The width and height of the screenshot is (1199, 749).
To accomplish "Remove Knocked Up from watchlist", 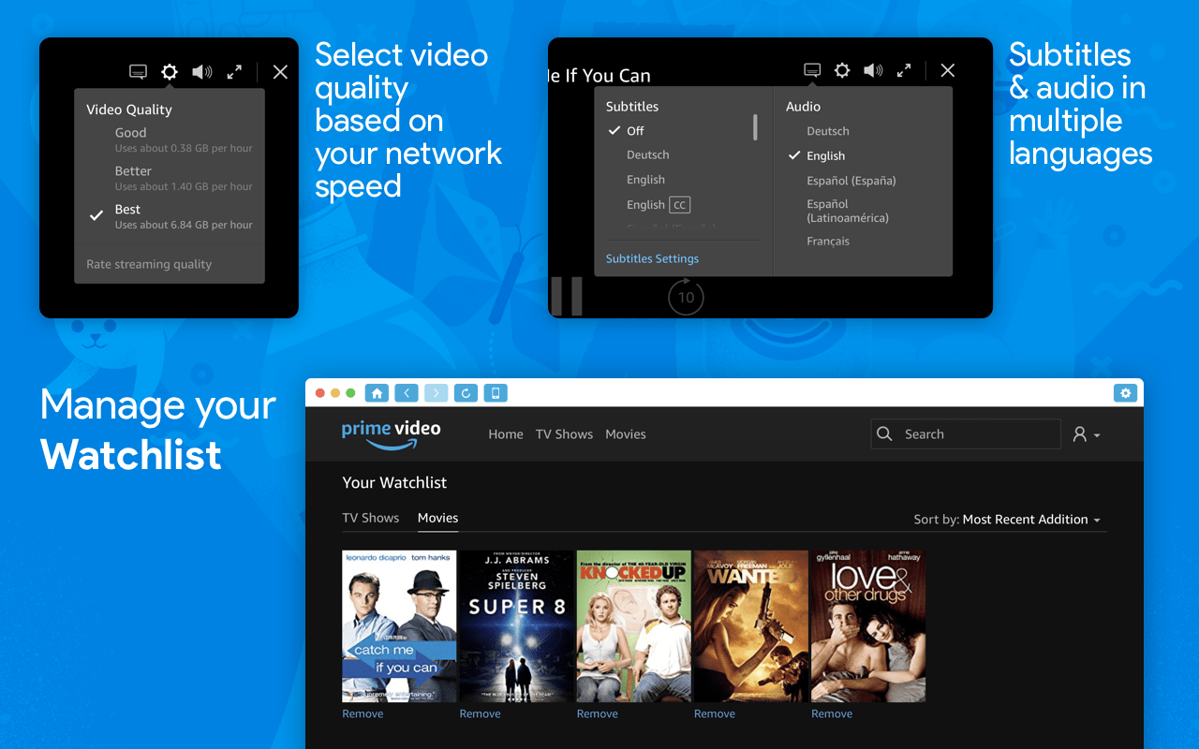I will coord(598,713).
